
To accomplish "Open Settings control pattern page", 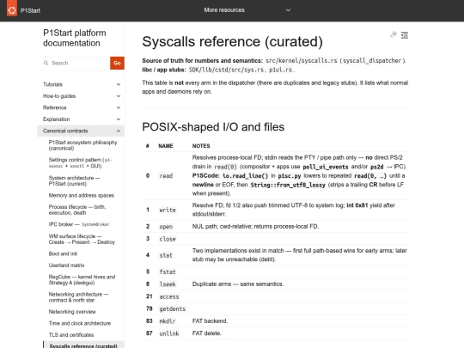I will click(80, 162).
